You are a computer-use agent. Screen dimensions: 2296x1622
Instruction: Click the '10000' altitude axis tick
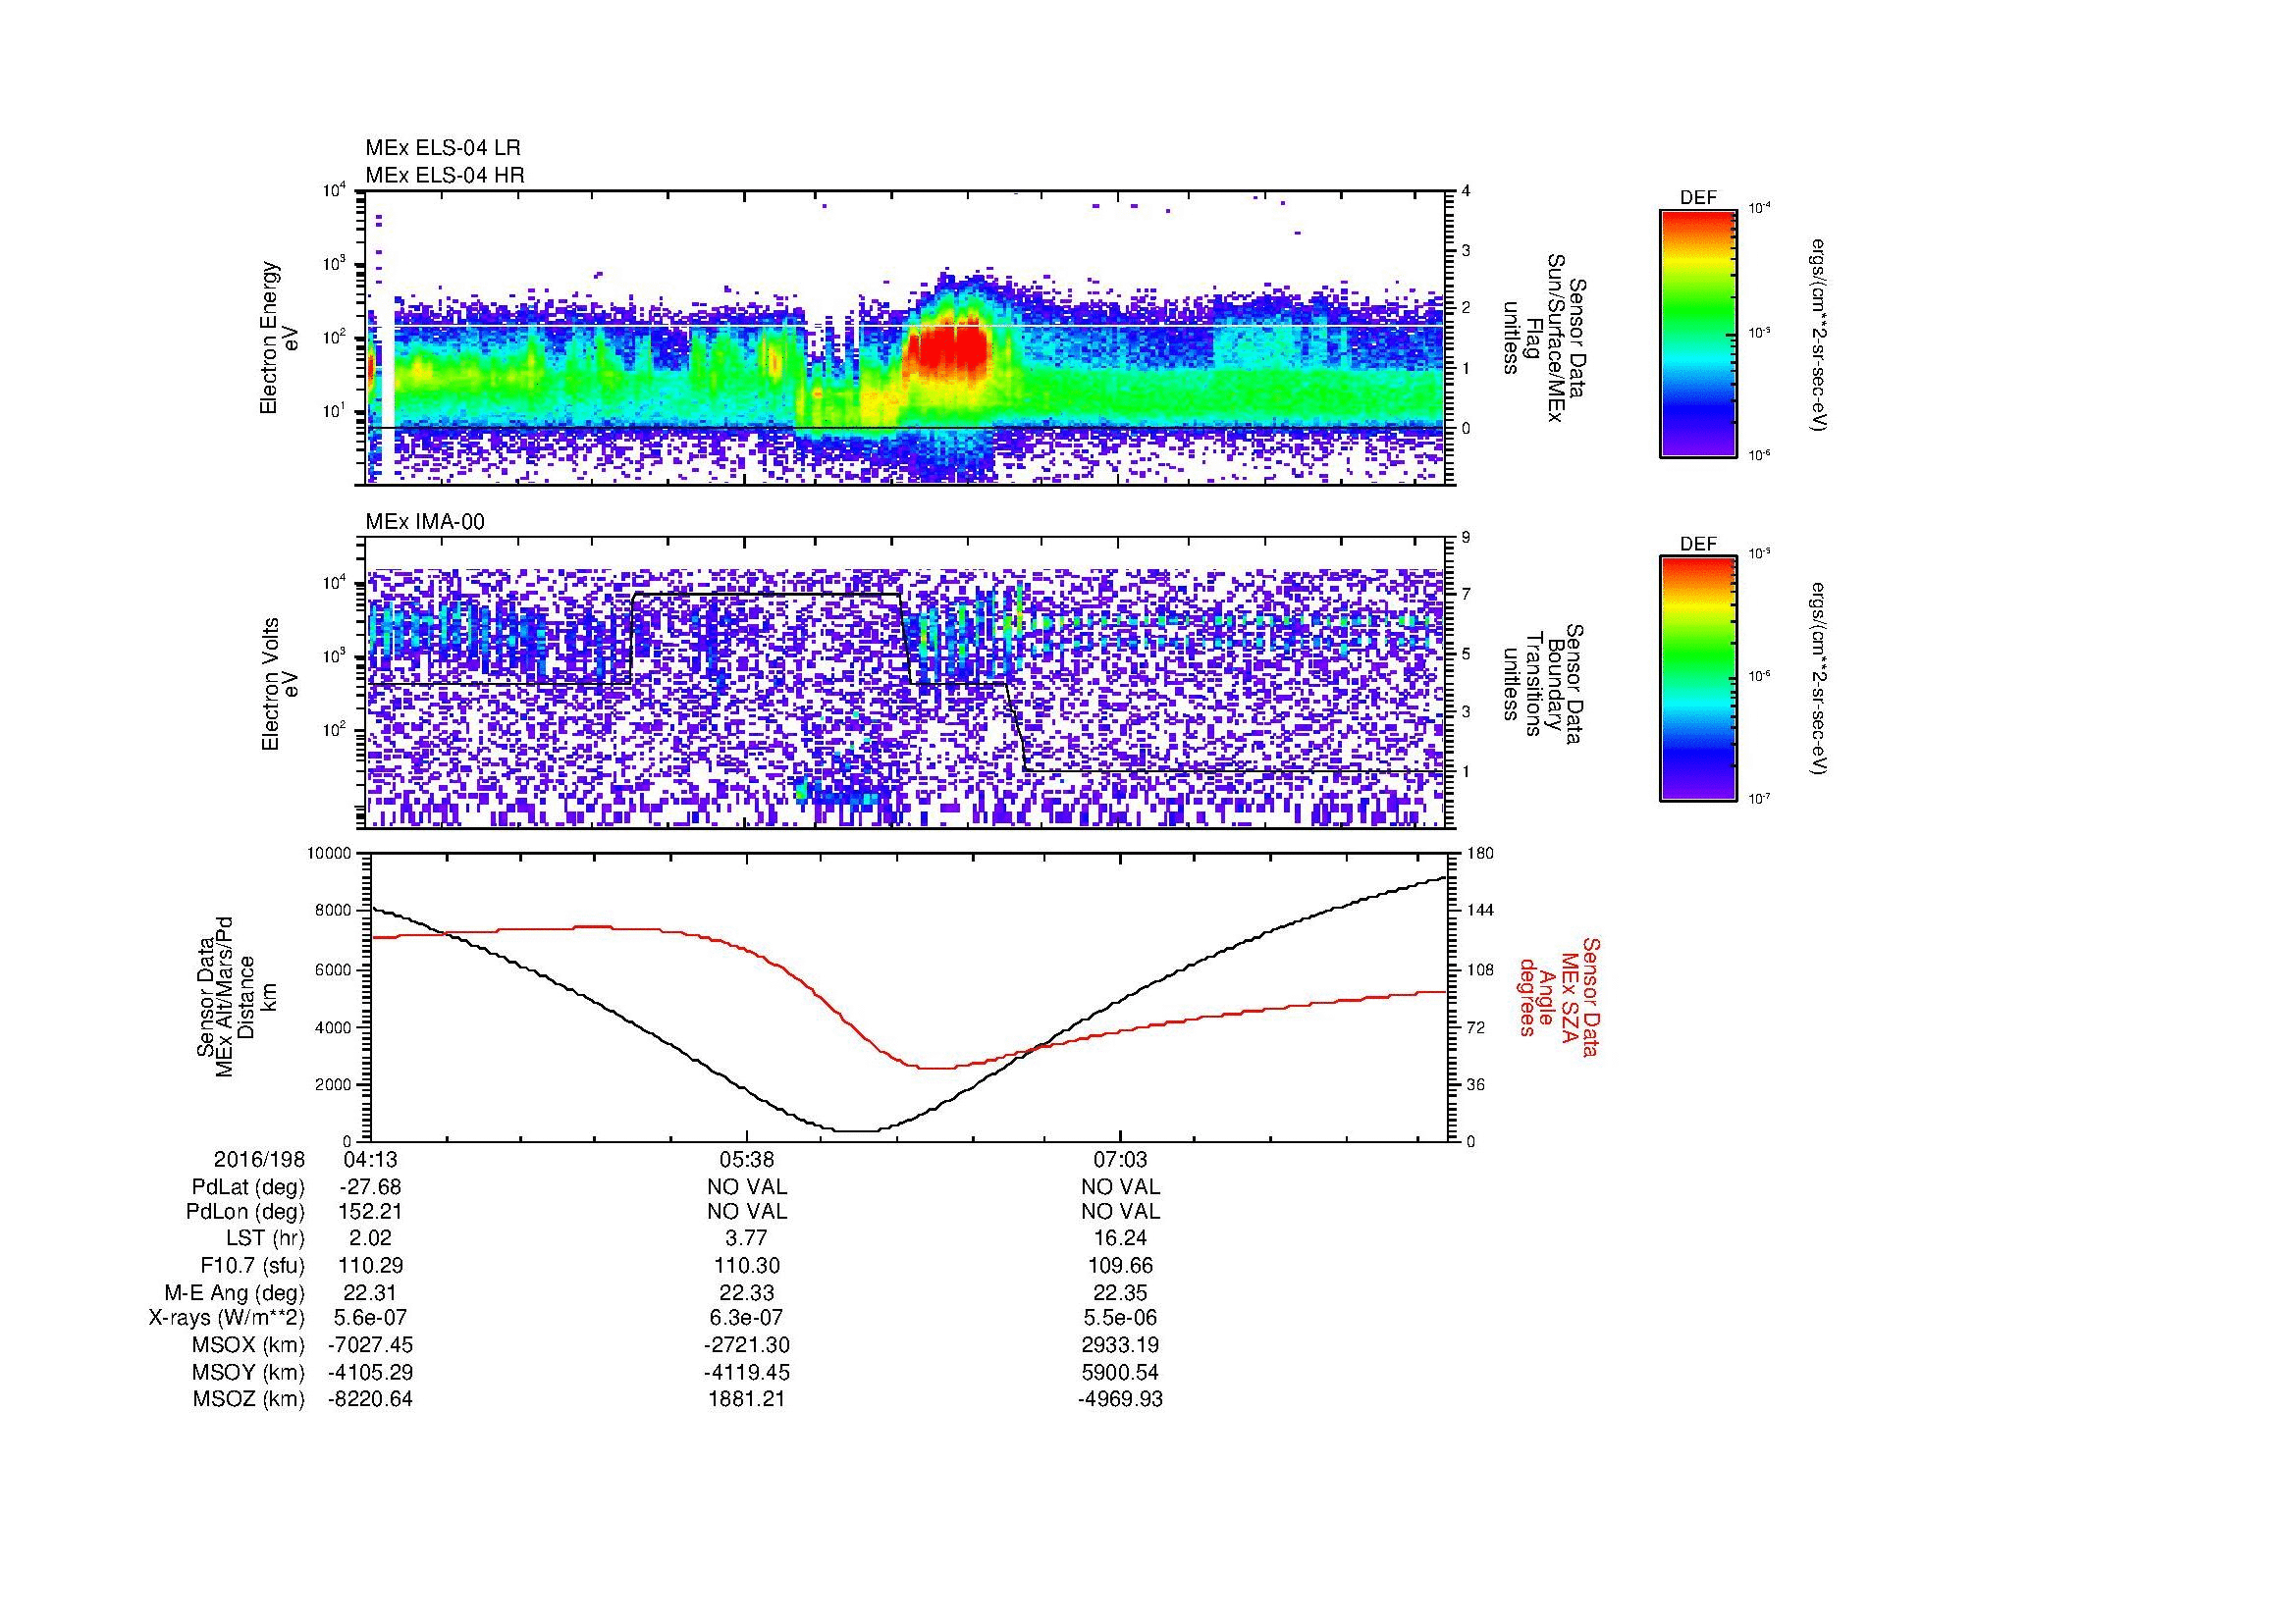click(330, 854)
